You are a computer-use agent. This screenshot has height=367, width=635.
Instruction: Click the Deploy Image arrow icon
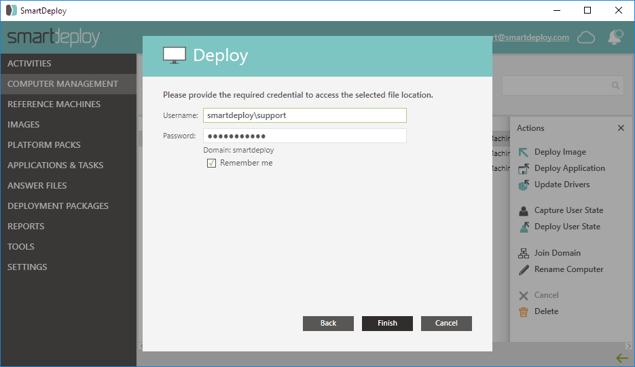click(x=523, y=152)
